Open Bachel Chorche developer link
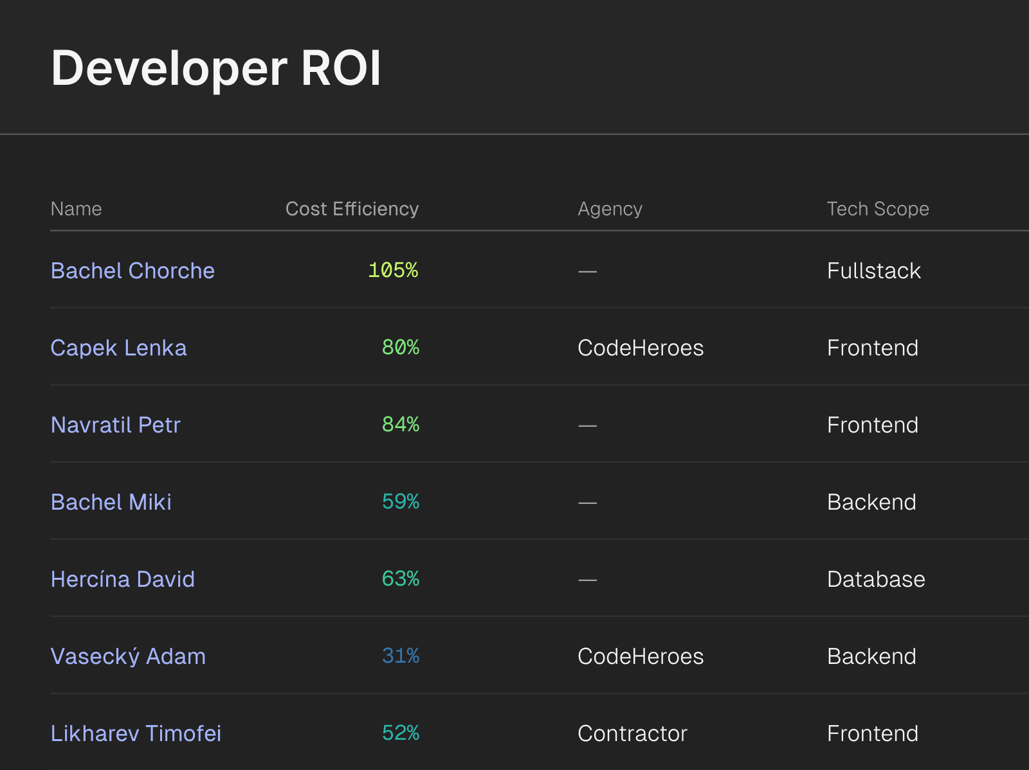 coord(132,271)
